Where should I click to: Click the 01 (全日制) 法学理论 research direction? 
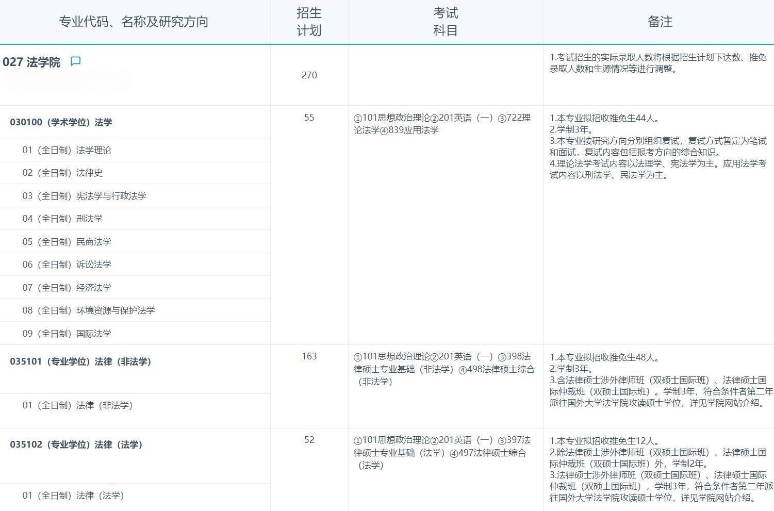[67, 150]
